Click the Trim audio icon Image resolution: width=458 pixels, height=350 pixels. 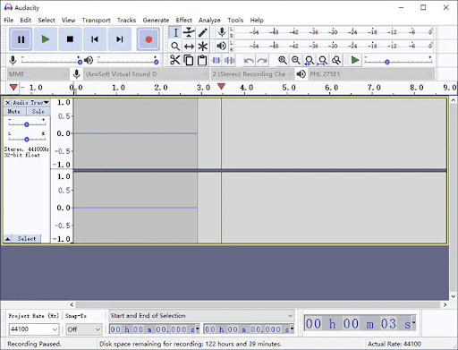pyautogui.click(x=216, y=60)
